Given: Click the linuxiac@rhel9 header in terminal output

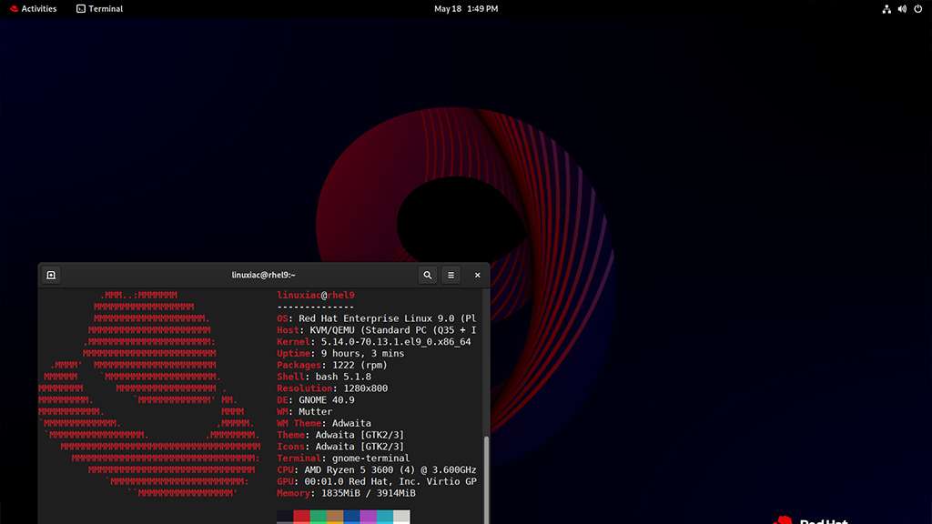Looking at the screenshot, I should (x=316, y=296).
